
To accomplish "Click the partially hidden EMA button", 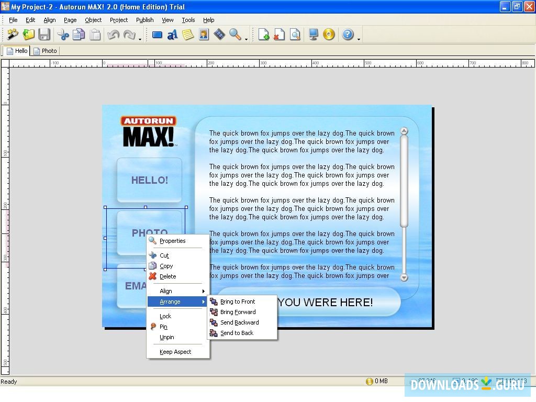I will 131,286.
